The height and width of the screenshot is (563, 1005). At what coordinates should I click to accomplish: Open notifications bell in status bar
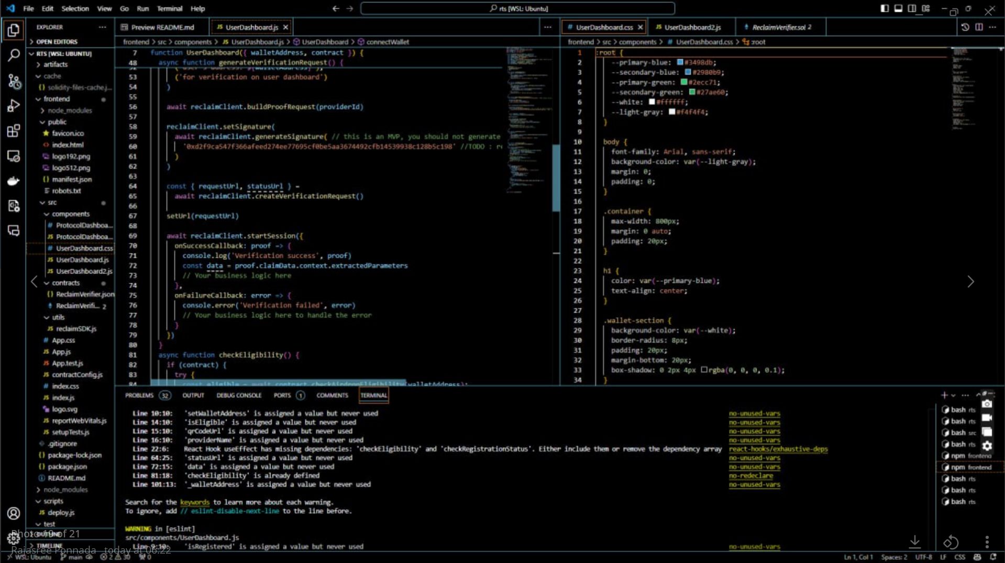(x=993, y=557)
